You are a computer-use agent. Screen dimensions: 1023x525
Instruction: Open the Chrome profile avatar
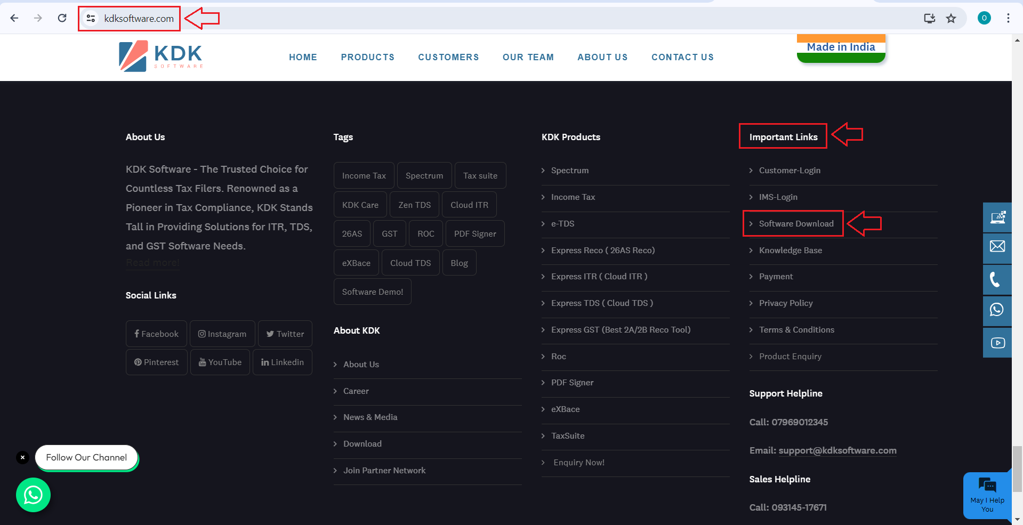click(x=984, y=18)
